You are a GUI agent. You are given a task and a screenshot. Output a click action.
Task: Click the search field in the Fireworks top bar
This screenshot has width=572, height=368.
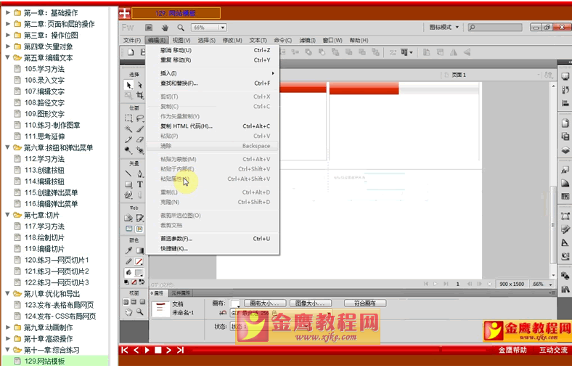tap(495, 28)
